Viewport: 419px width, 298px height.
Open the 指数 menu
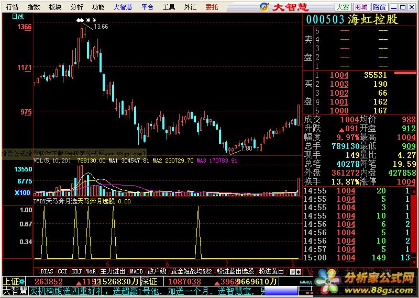tap(34, 7)
